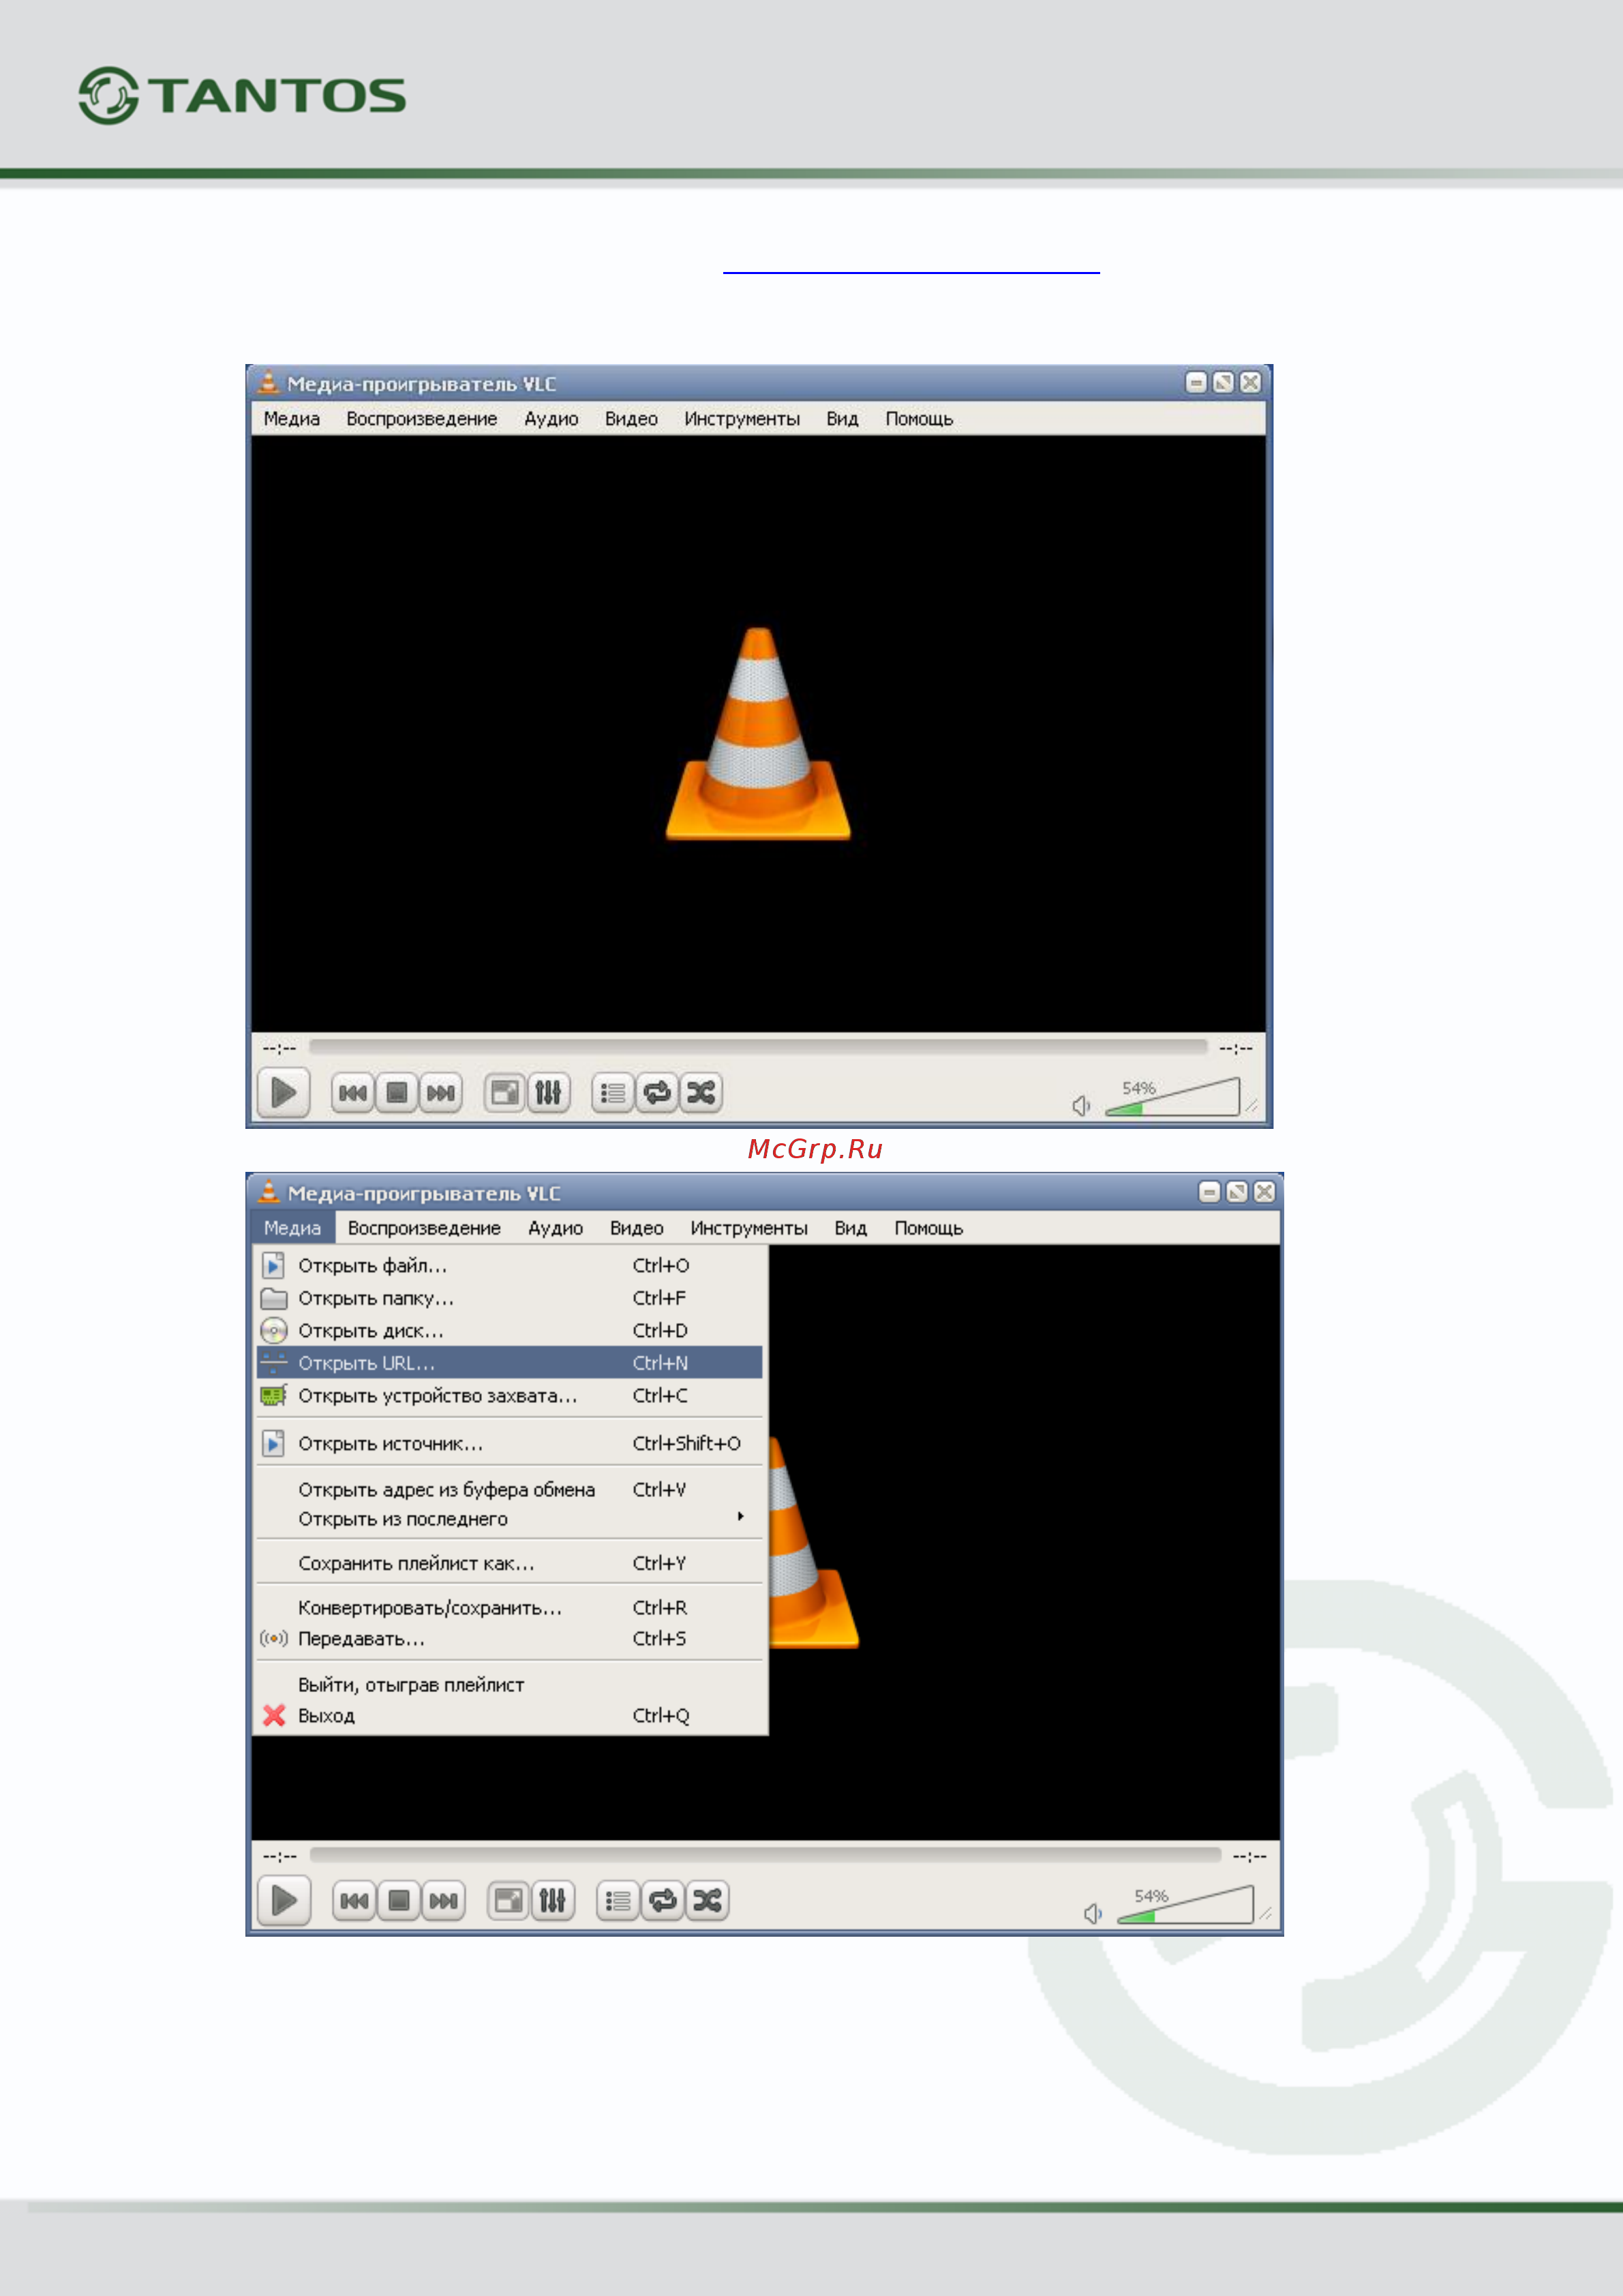The image size is (1623, 2296).
Task: Open extended settings equalizer icon in the lower window
Action: click(x=553, y=1900)
